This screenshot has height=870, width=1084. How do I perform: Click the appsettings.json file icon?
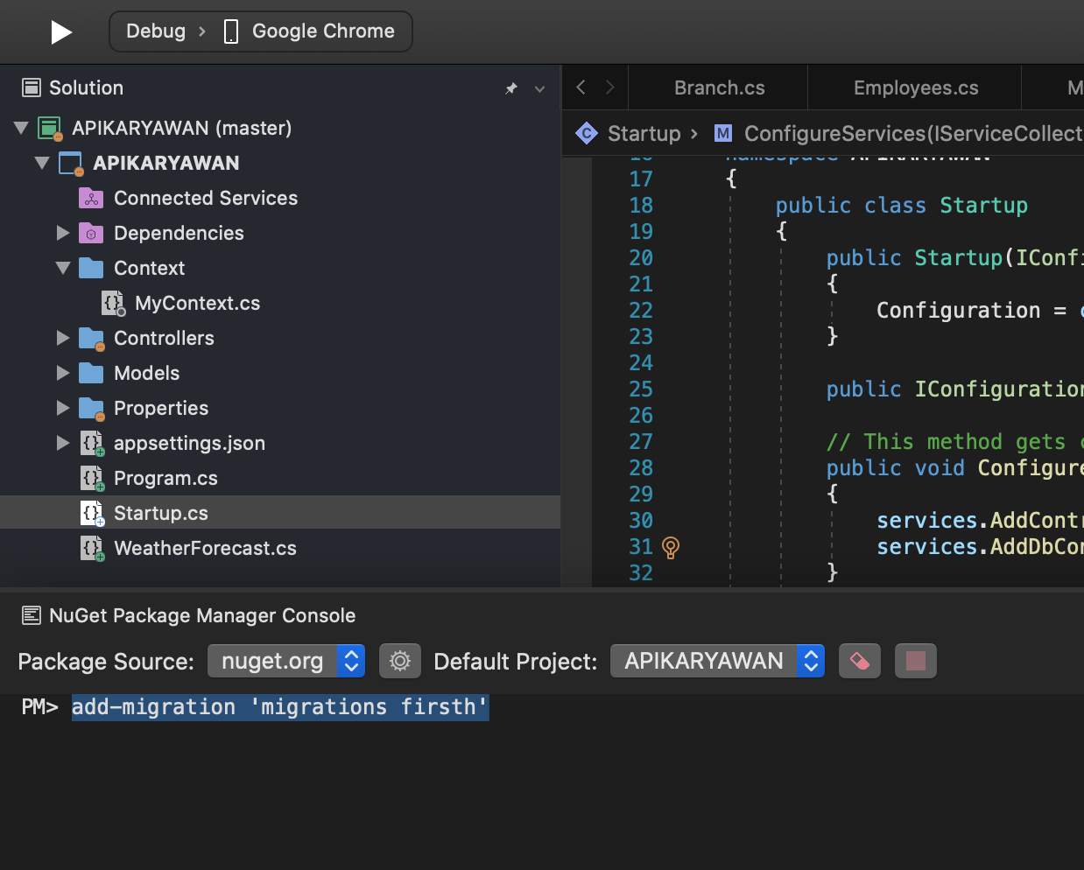(92, 444)
